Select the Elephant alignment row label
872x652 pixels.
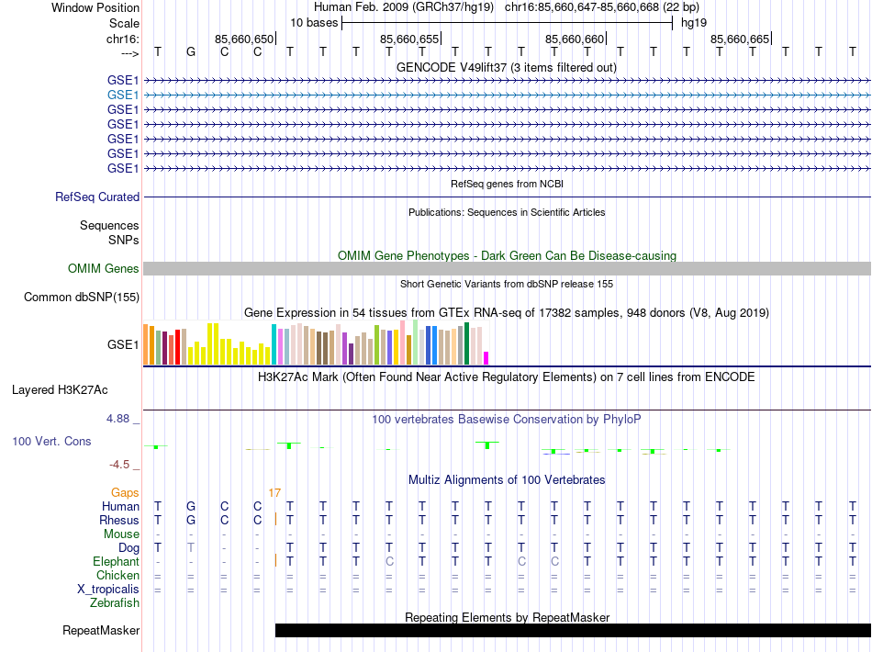pyautogui.click(x=117, y=561)
